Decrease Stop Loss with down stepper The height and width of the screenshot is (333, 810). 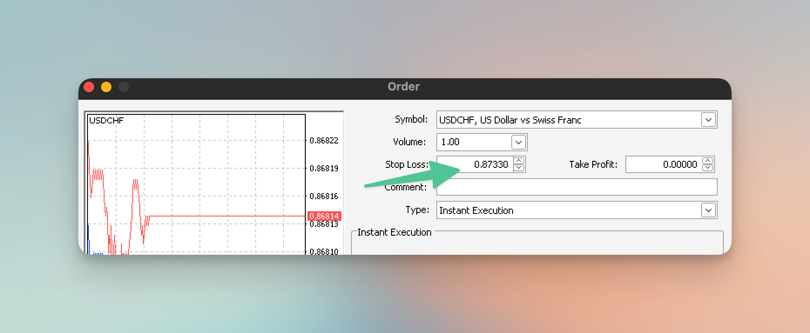(x=519, y=168)
